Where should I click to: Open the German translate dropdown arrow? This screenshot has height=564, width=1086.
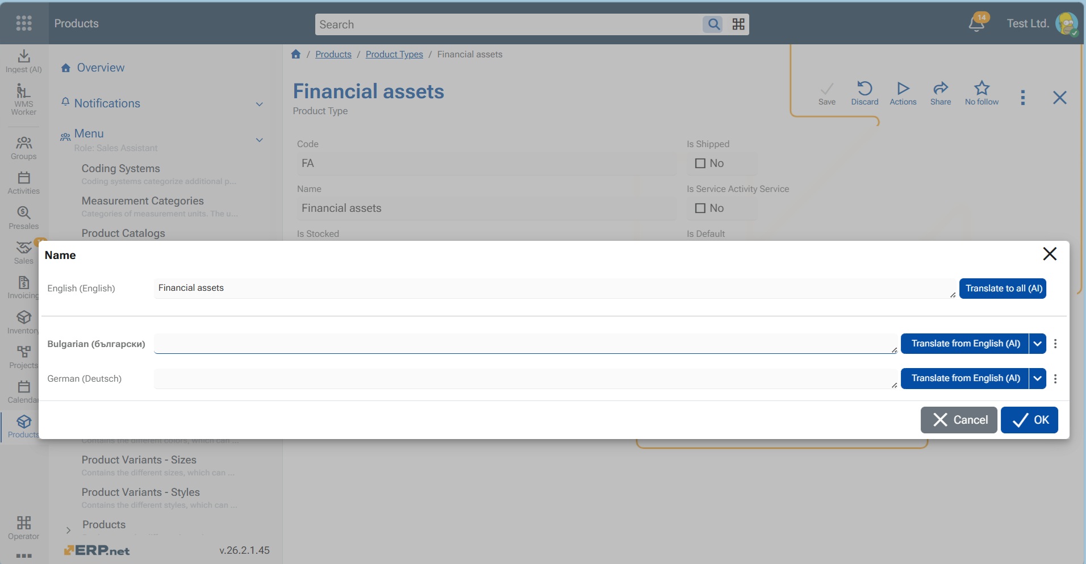(x=1038, y=378)
